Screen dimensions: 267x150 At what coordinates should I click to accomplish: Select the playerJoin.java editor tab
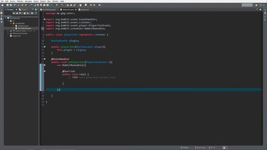coord(68,10)
